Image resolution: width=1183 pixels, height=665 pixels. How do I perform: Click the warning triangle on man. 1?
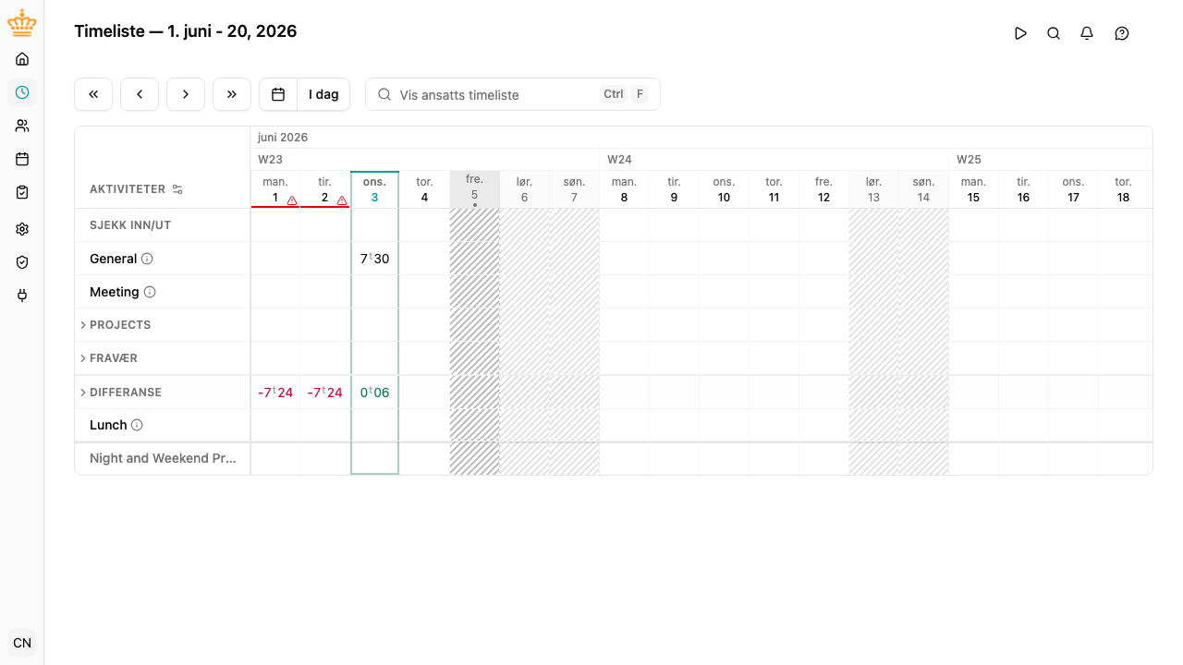pyautogui.click(x=292, y=199)
